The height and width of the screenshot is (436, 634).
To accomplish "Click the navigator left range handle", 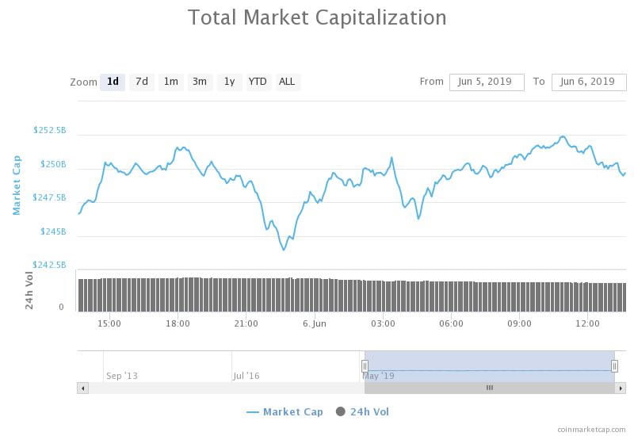I will [x=365, y=365].
